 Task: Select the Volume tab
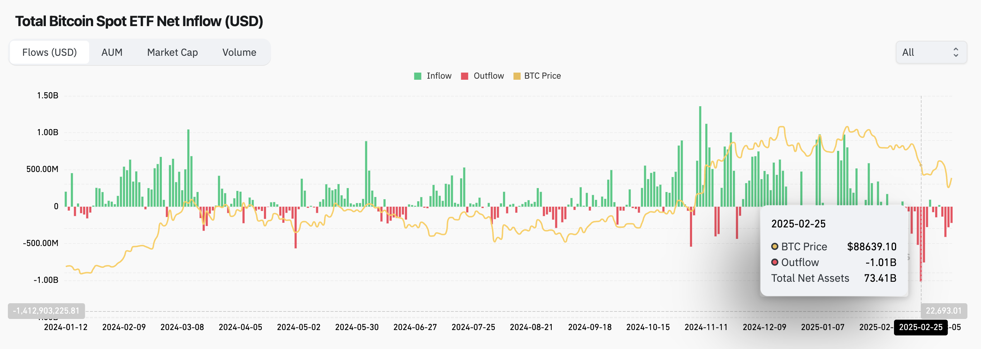[239, 53]
